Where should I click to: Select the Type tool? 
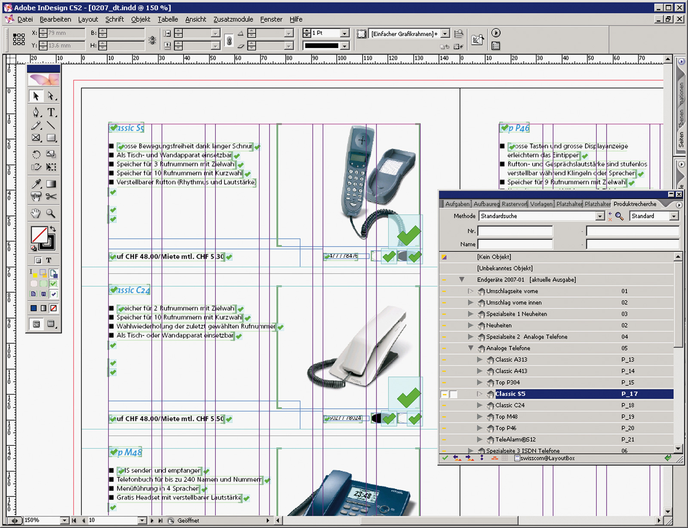click(51, 112)
